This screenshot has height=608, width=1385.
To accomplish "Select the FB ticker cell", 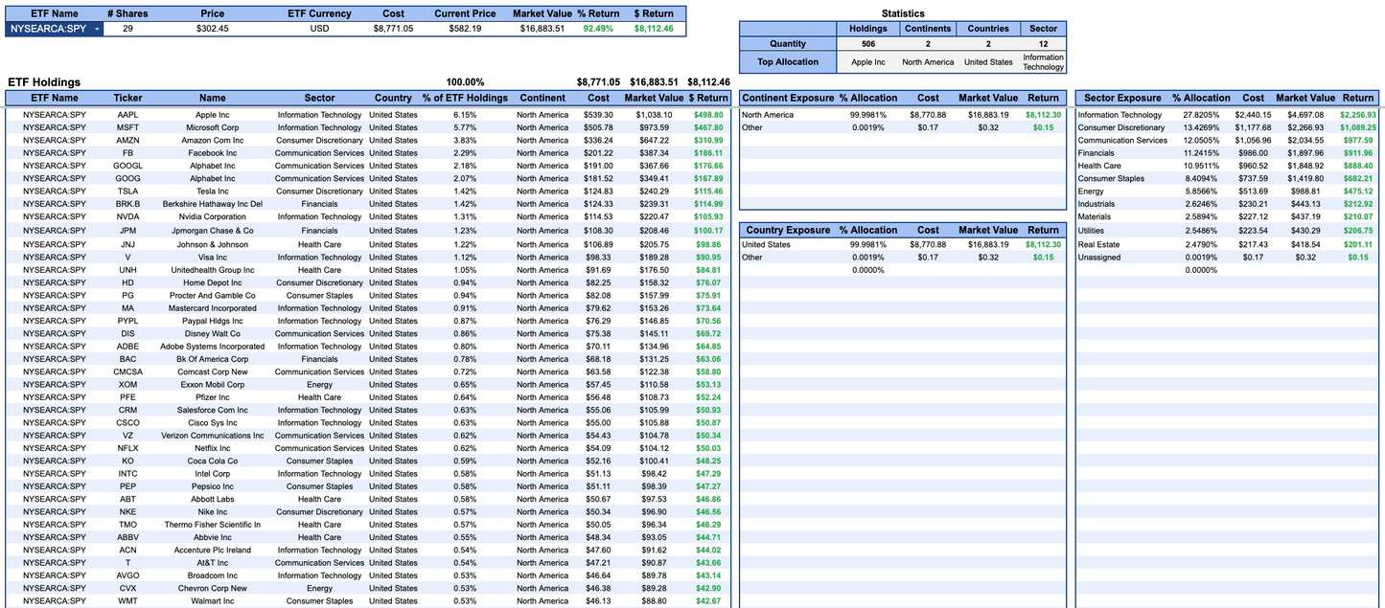I will pyautogui.click(x=127, y=153).
